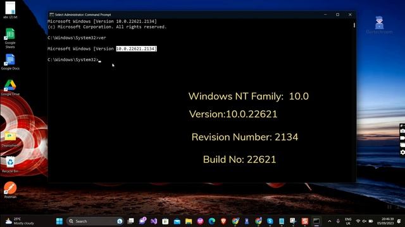The width and height of the screenshot is (405, 227).
Task: Click the battery tray icon
Action: 371,221
